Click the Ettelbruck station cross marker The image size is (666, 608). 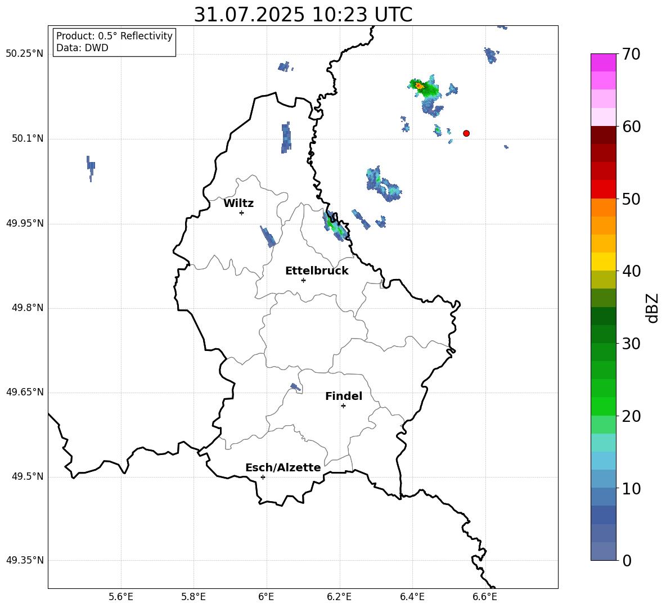pyautogui.click(x=303, y=280)
